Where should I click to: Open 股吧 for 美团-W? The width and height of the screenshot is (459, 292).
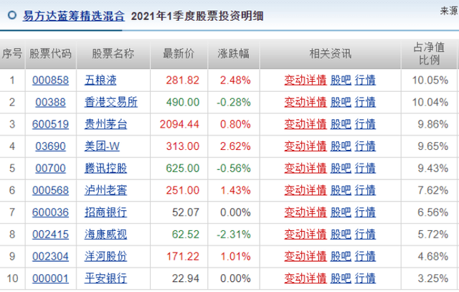[341, 146]
